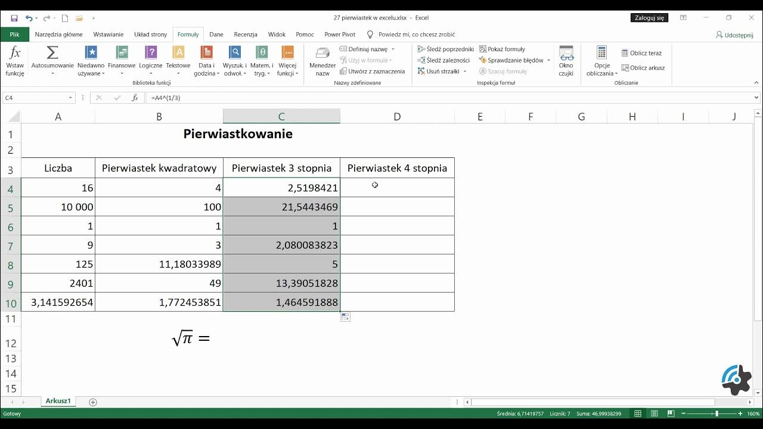Open the Plik tab
Viewport: 763px width, 429px height.
click(x=14, y=35)
